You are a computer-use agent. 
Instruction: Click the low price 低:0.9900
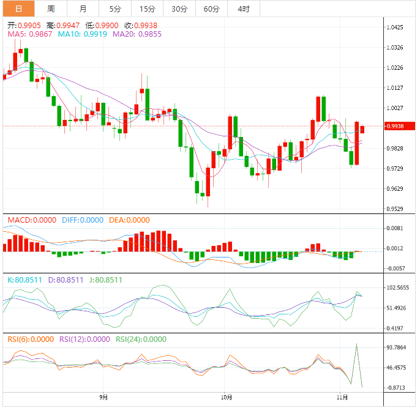102,26
